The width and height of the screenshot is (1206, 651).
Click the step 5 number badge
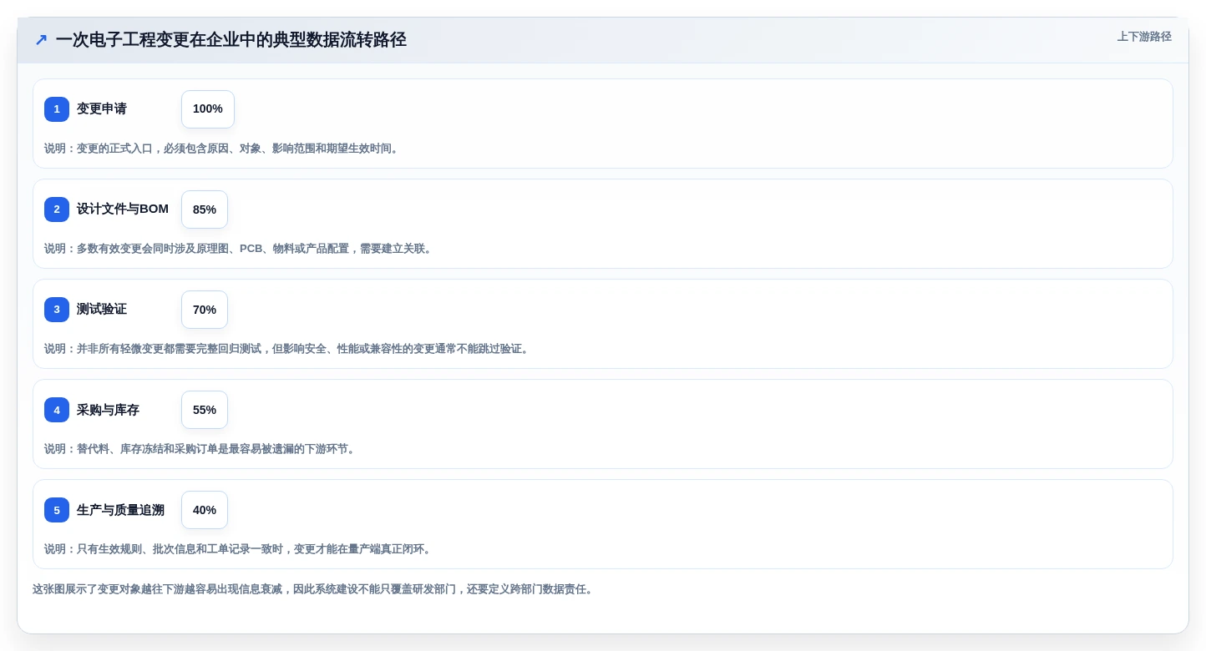point(57,510)
